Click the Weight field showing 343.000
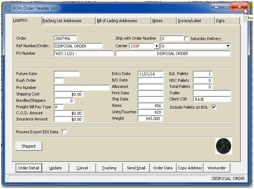The image size is (254, 189). tap(150, 119)
